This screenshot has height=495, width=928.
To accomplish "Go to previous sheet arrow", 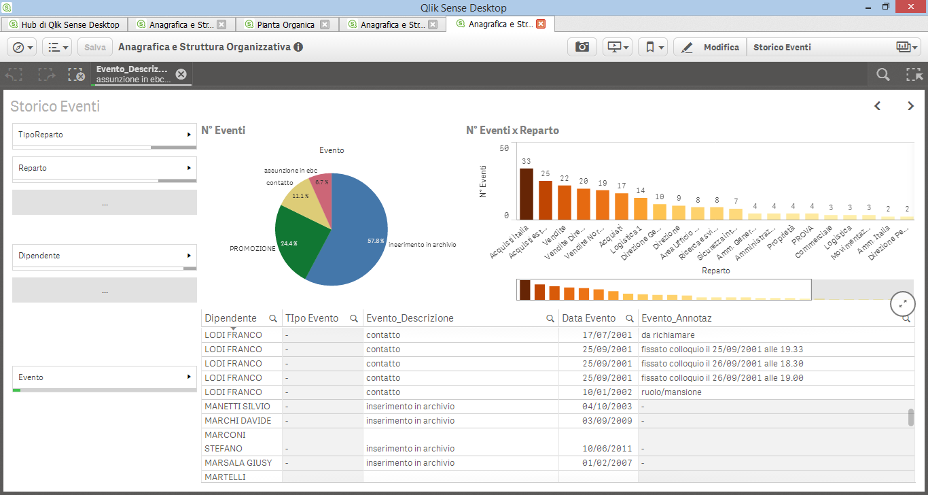I will point(877,106).
